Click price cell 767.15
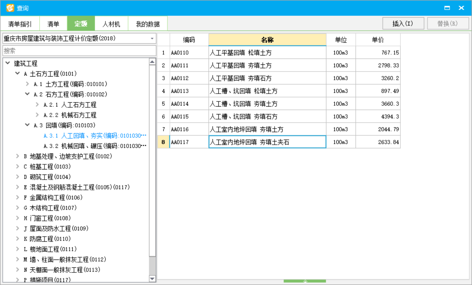The height and width of the screenshot is (285, 472). click(378, 52)
